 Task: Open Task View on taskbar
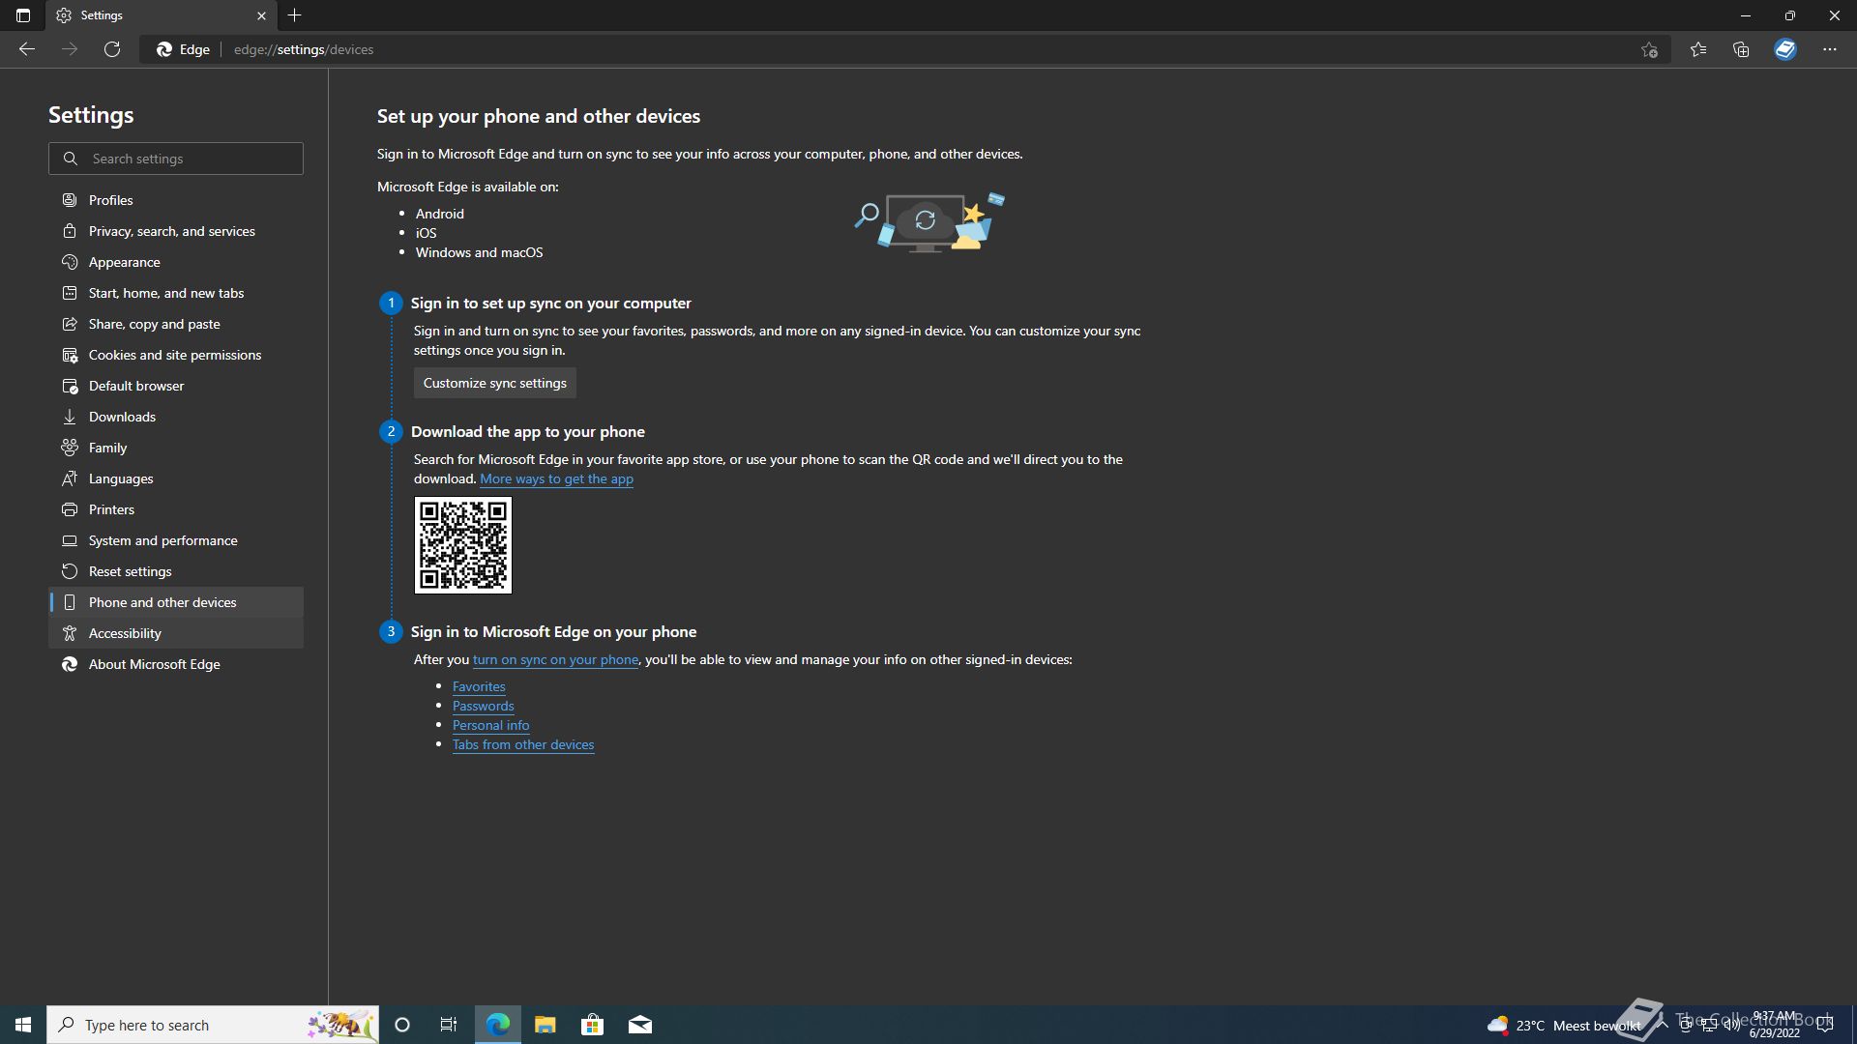click(x=449, y=1025)
